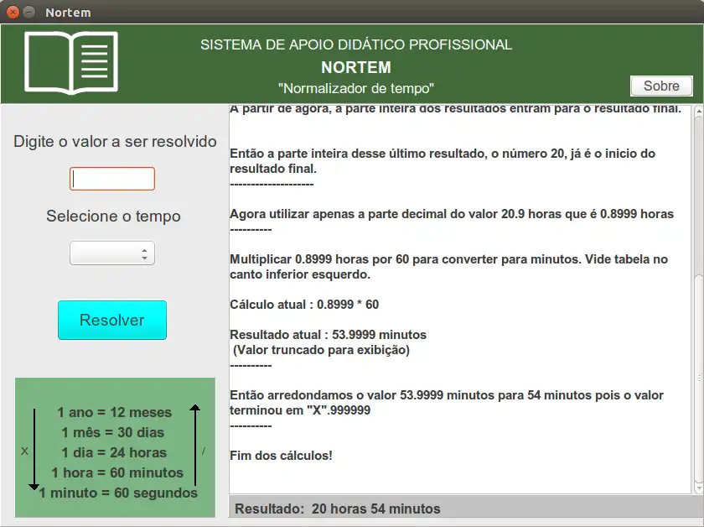704x527 pixels.
Task: Click the open book logo icon
Action: [x=71, y=62]
